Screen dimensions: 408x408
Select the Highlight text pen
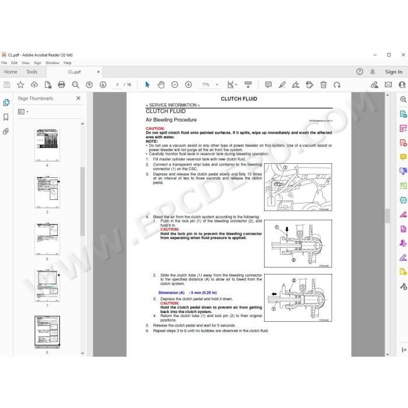pyautogui.click(x=282, y=85)
